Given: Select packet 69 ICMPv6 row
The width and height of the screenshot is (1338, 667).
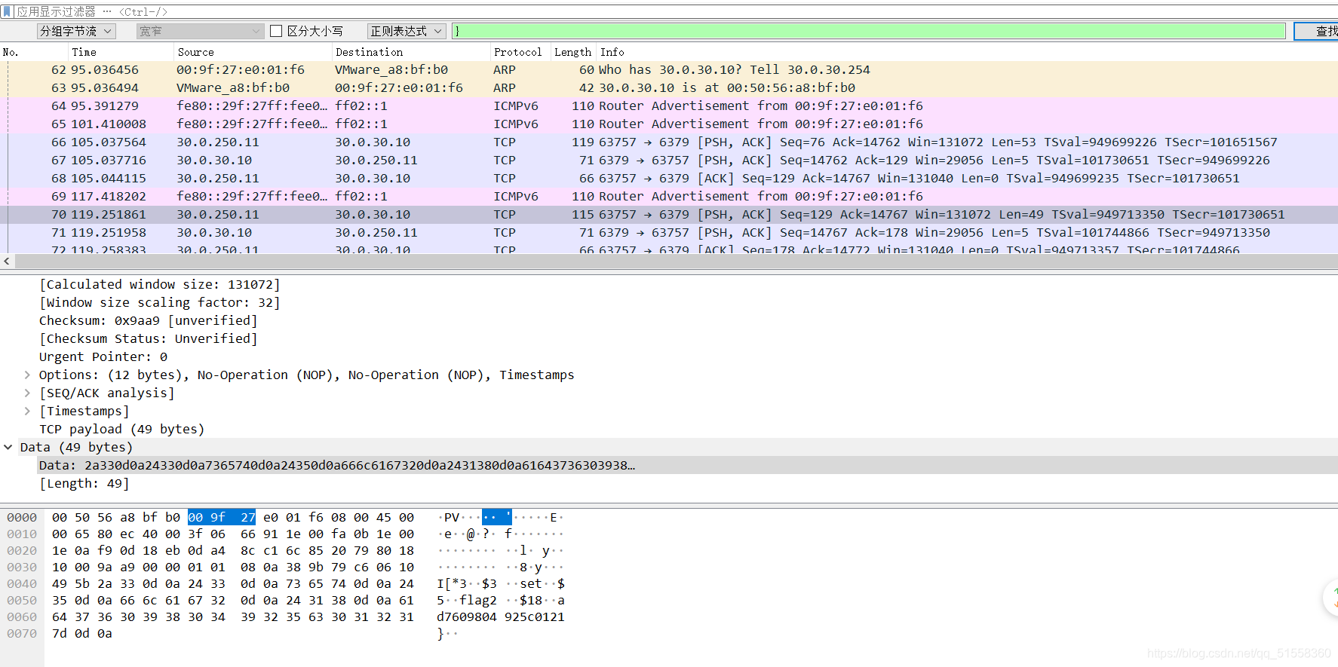Looking at the screenshot, I should [669, 196].
